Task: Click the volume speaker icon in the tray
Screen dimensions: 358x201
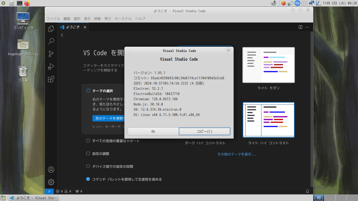Action: [x=274, y=3]
